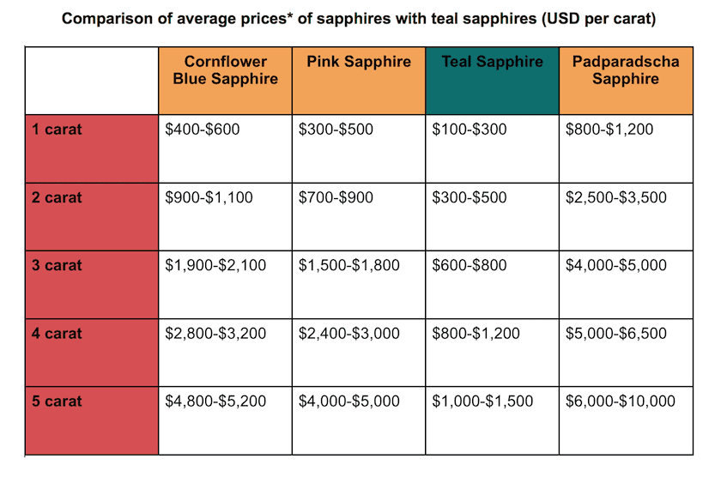Select the $4,800-$5,200 Cornflower Blue cell
Viewport: 721px width, 477px height.
click(215, 401)
